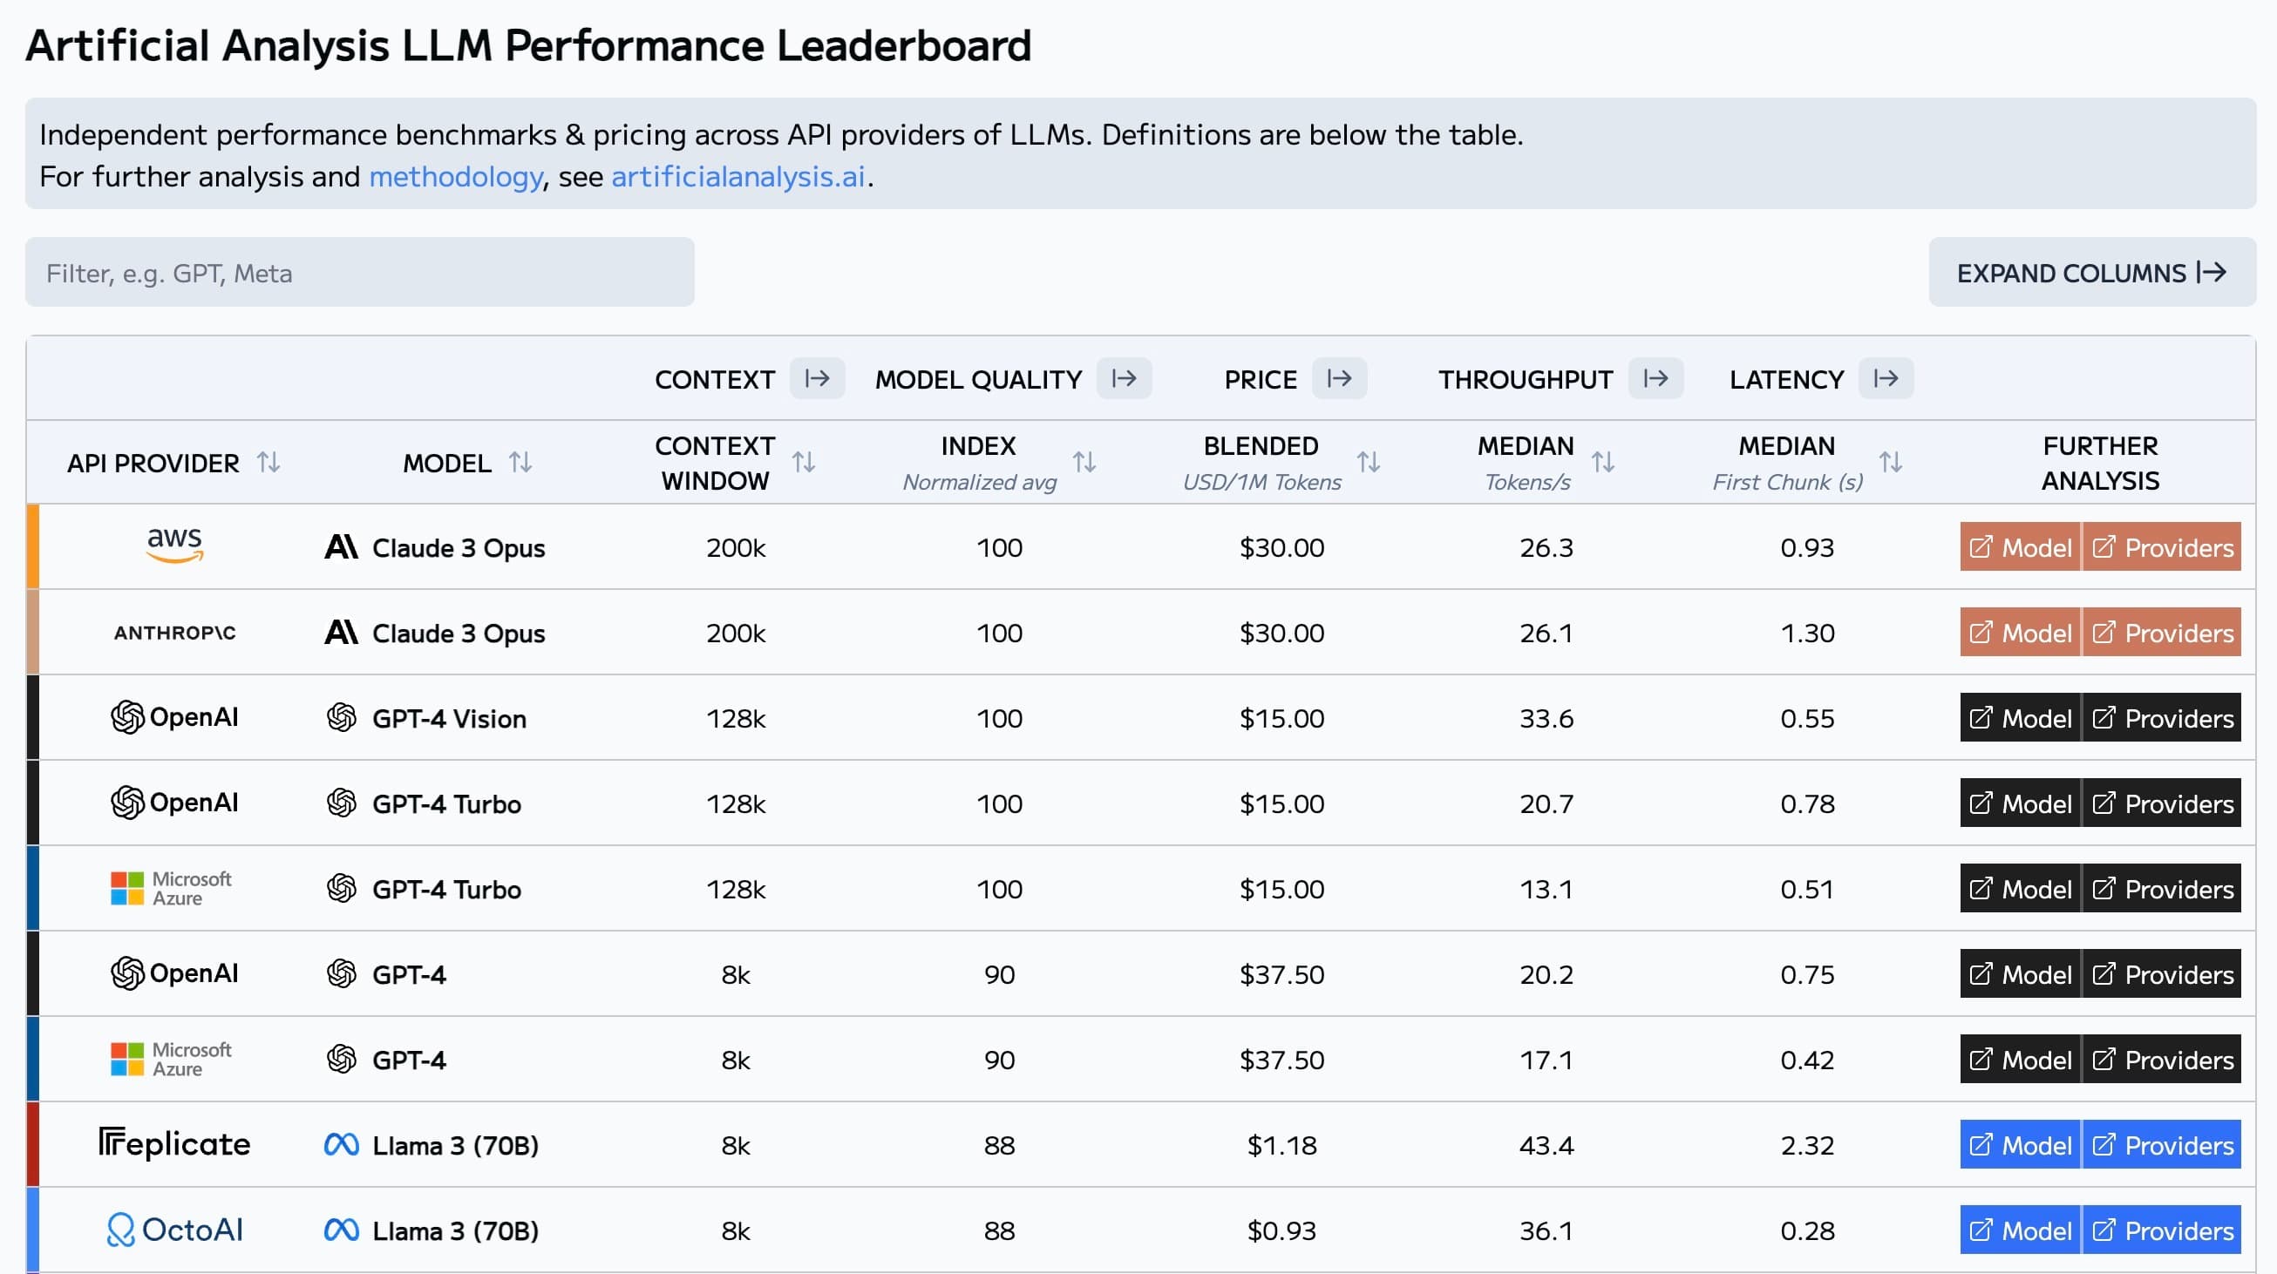Sort by Blended price arrows
Screen dimensions: 2277x1274
point(1369,462)
